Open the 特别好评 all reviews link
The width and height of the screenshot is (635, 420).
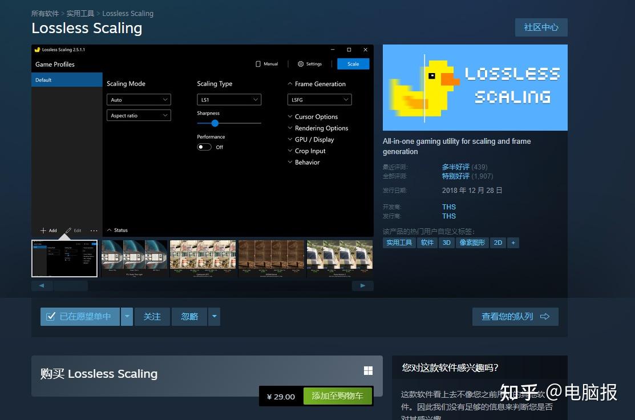[x=456, y=176]
